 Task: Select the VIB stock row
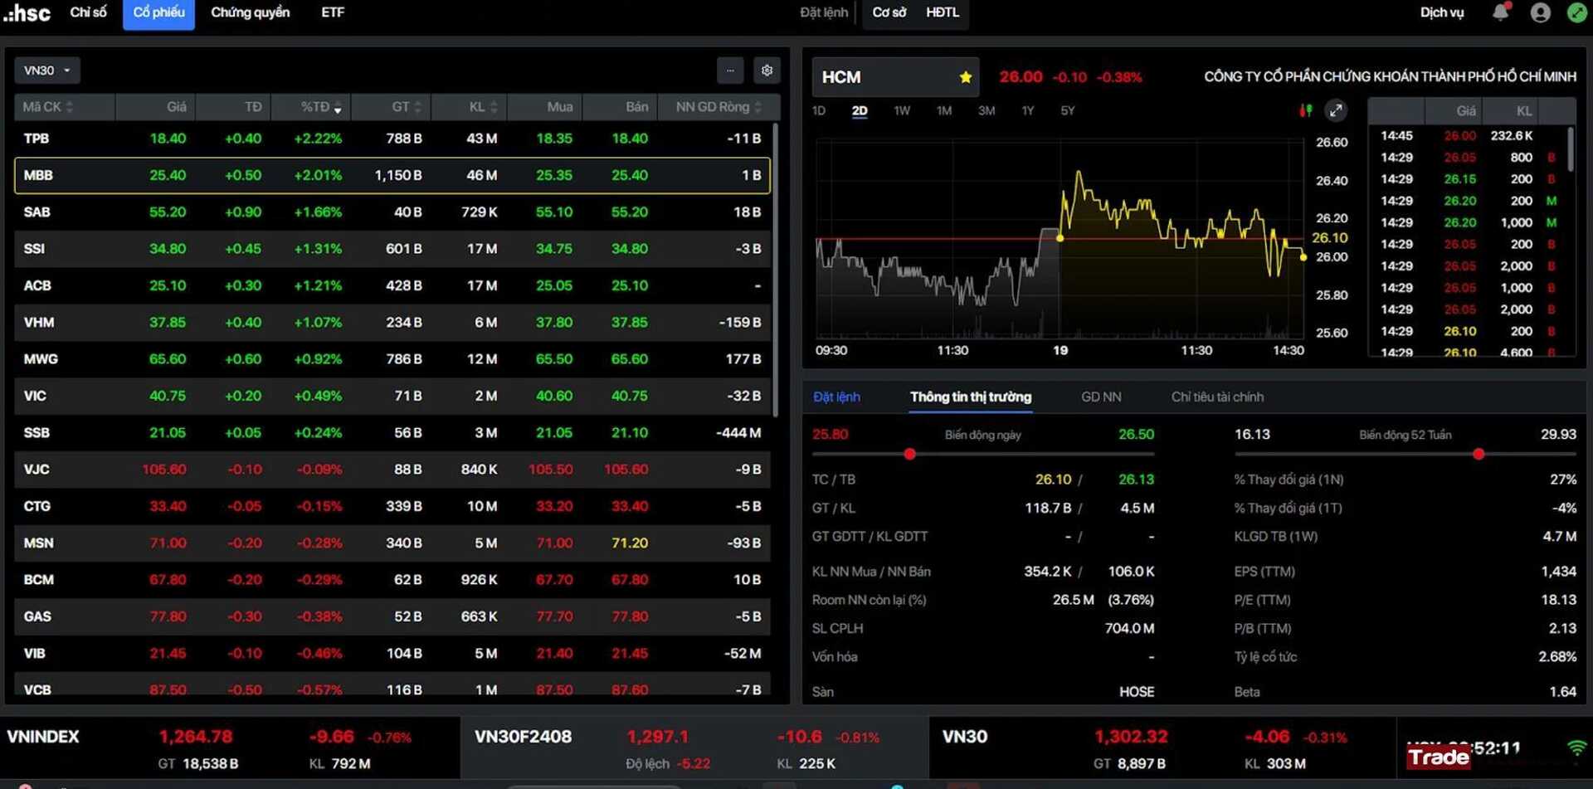click(x=392, y=654)
